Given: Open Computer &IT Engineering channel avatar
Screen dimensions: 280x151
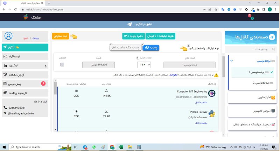Looking at the screenshot, I should [212, 93].
